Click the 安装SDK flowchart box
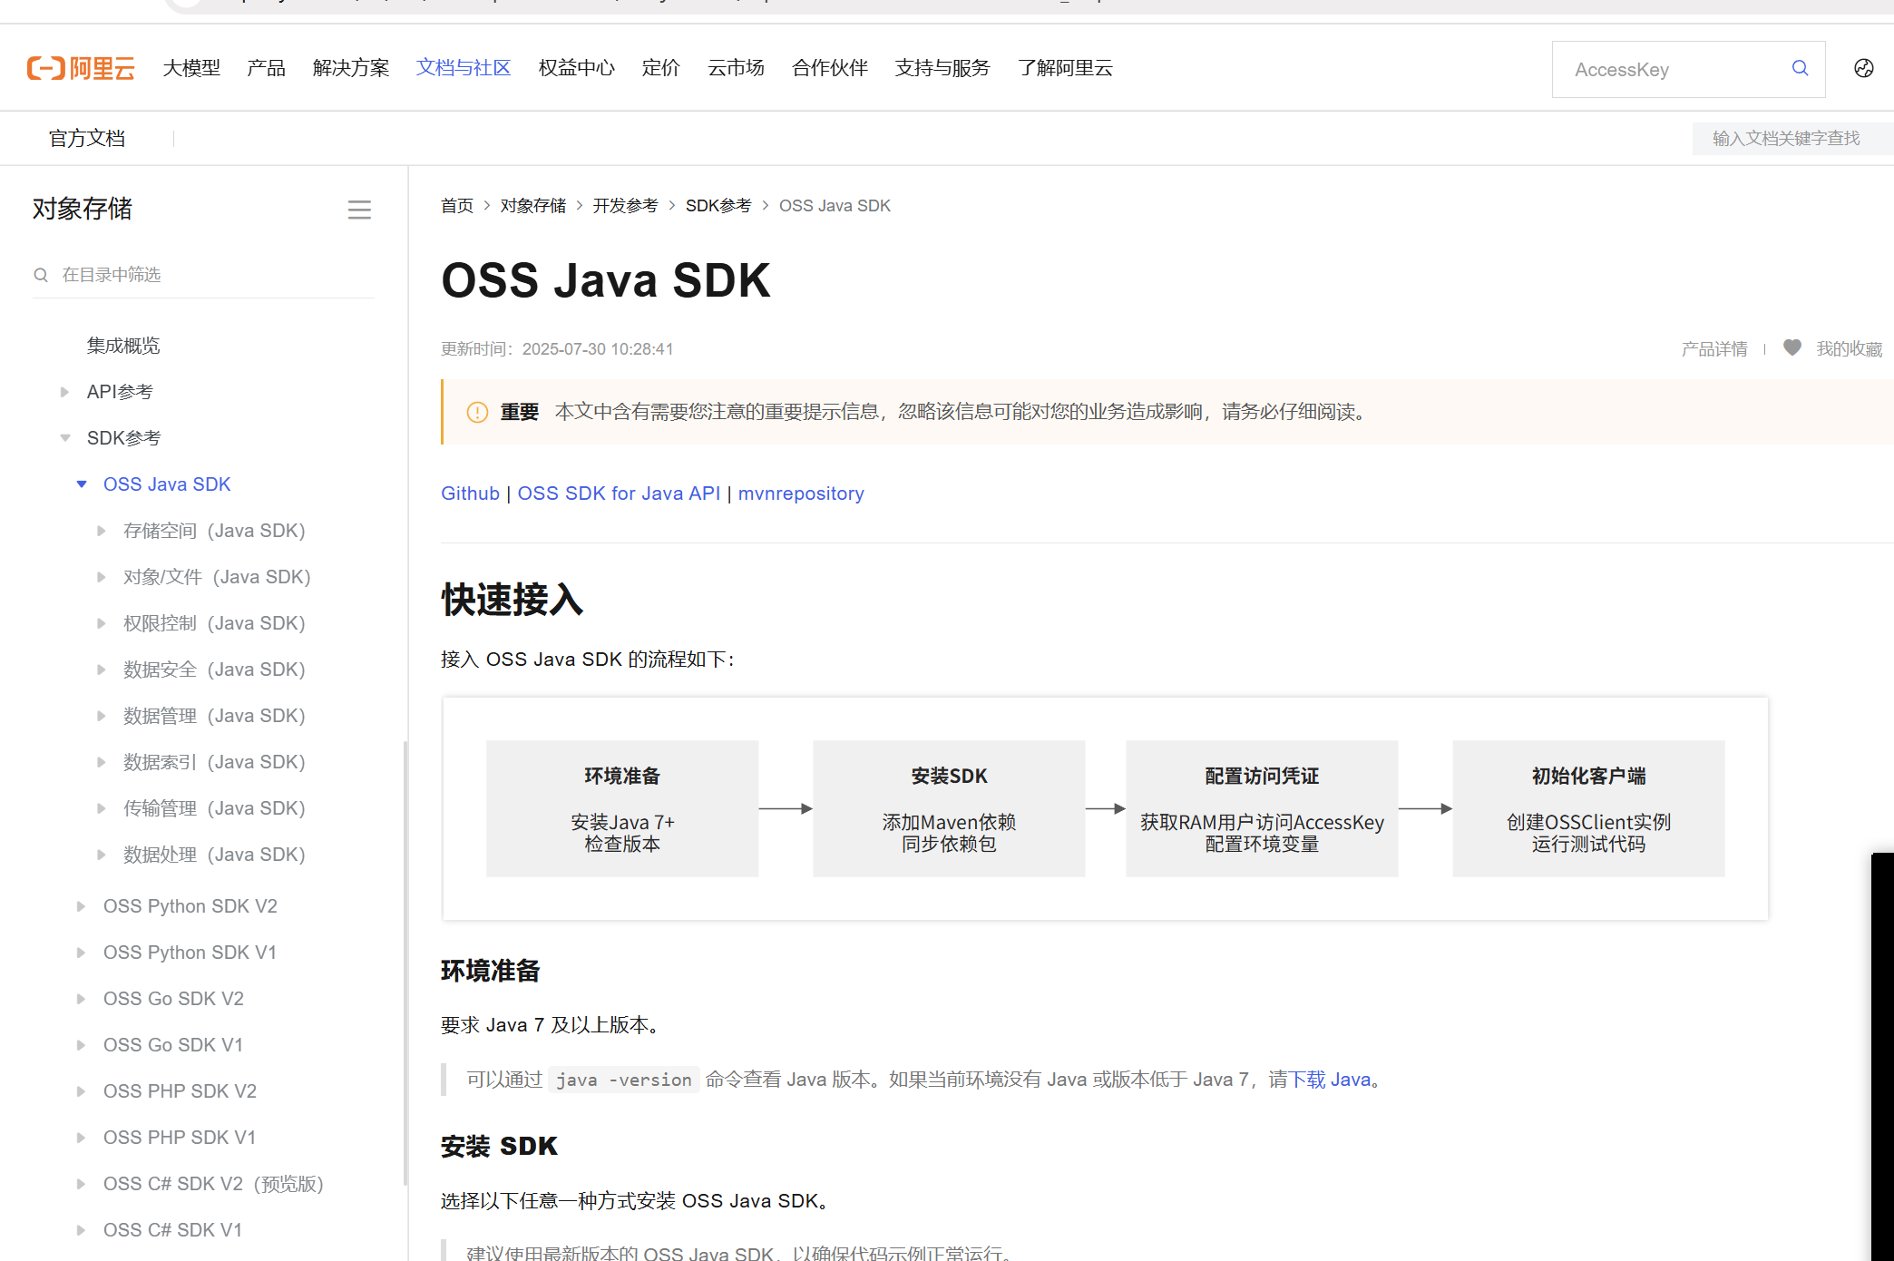 [x=949, y=808]
